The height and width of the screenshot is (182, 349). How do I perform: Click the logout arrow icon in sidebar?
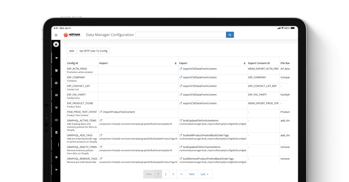56,170
